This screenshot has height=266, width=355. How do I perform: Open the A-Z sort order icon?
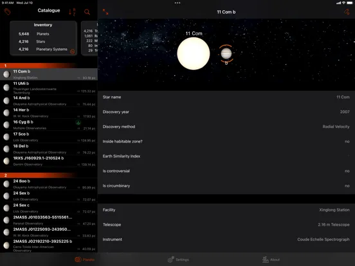pos(72,12)
